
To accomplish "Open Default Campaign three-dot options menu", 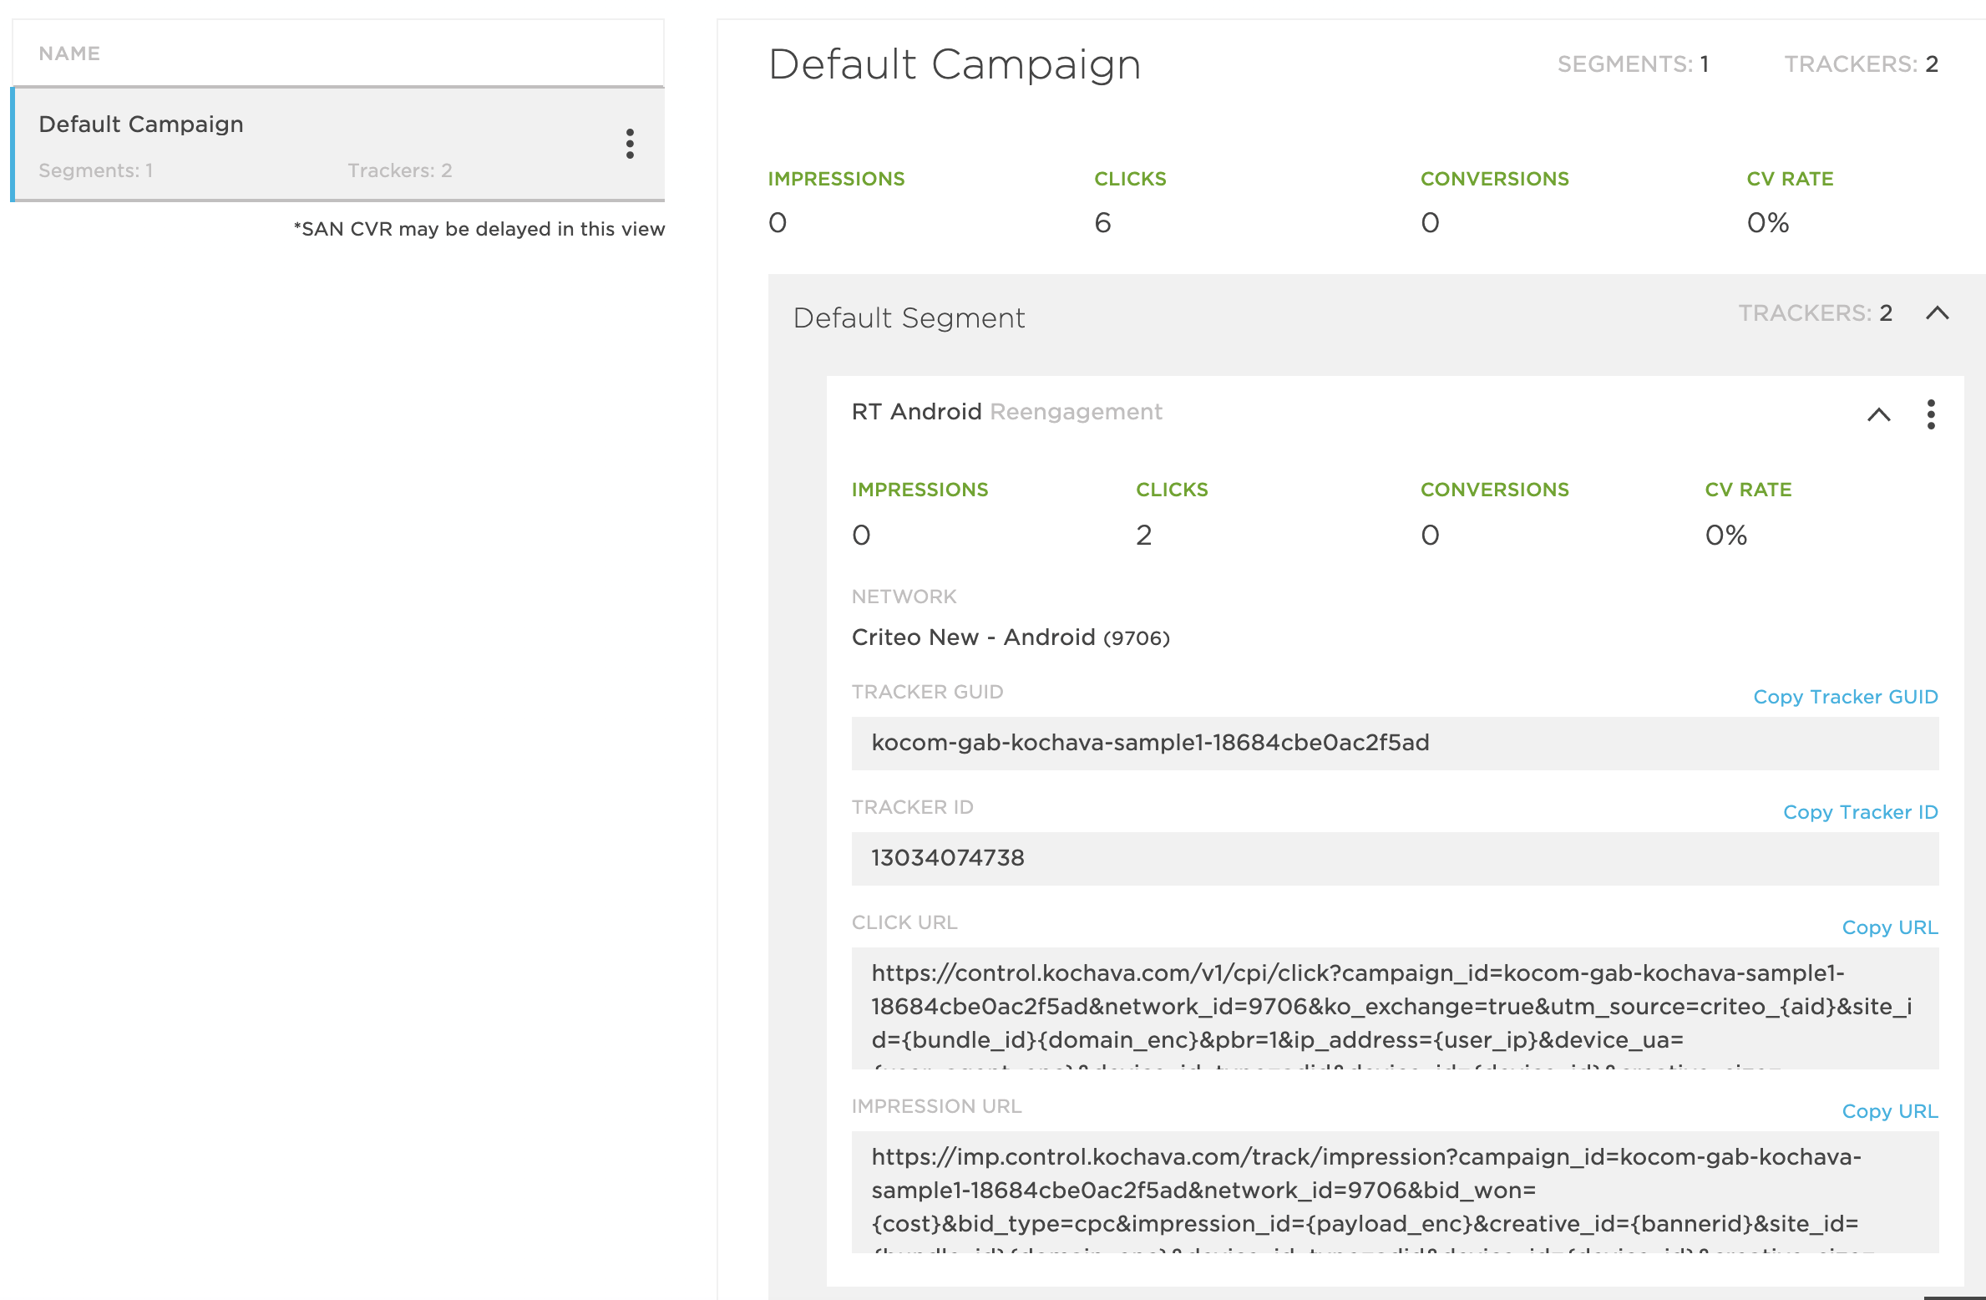I will click(x=630, y=144).
